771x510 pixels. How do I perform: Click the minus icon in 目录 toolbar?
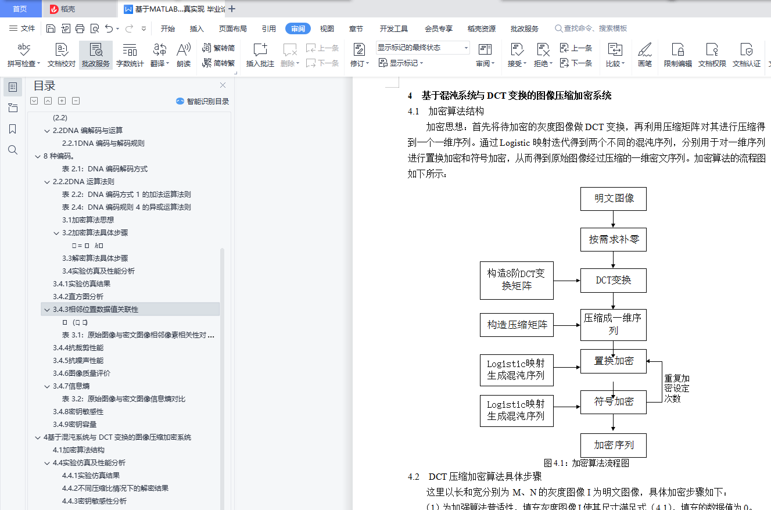pos(76,101)
